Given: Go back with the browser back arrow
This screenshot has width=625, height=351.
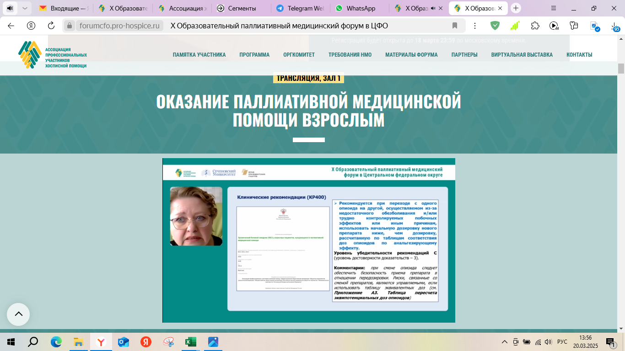Looking at the screenshot, I should [x=11, y=26].
